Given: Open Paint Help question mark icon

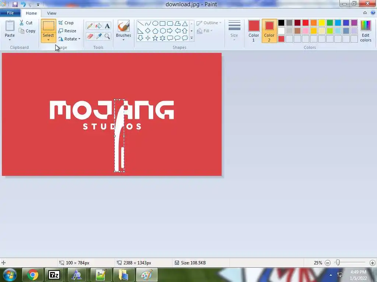Looking at the screenshot, I should [x=373, y=13].
